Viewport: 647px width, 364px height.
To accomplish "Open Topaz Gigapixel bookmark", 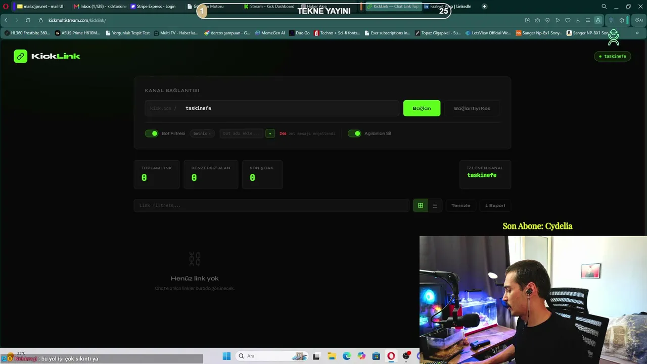I will pos(438,33).
